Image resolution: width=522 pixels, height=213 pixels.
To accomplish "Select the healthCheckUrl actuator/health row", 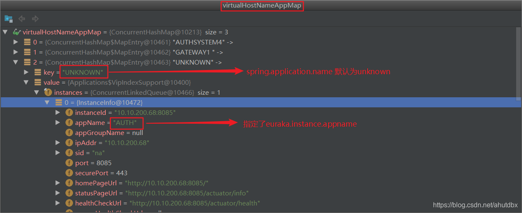I will (x=167, y=203).
